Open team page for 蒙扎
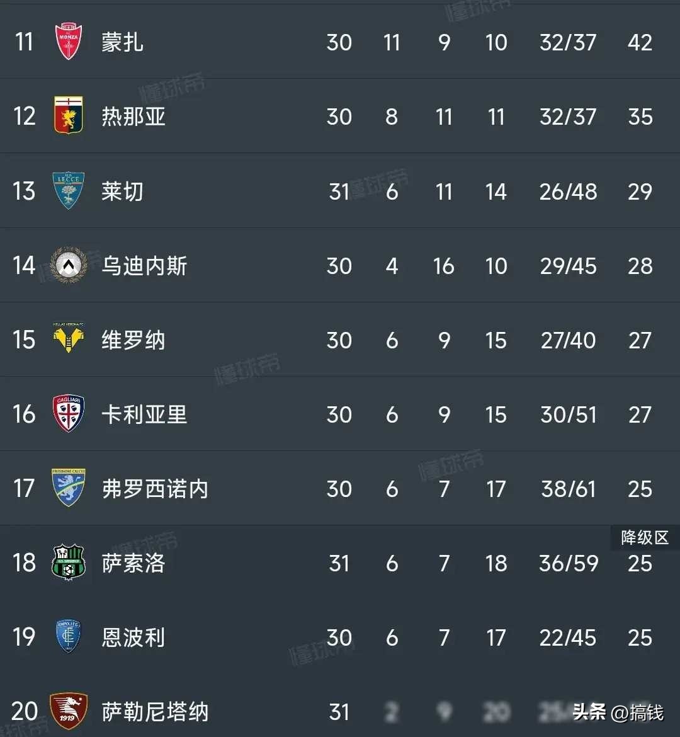680x737 pixels. click(x=122, y=42)
